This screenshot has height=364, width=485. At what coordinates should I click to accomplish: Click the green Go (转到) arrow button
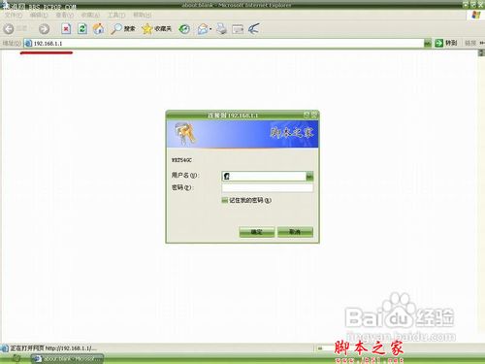click(446, 43)
